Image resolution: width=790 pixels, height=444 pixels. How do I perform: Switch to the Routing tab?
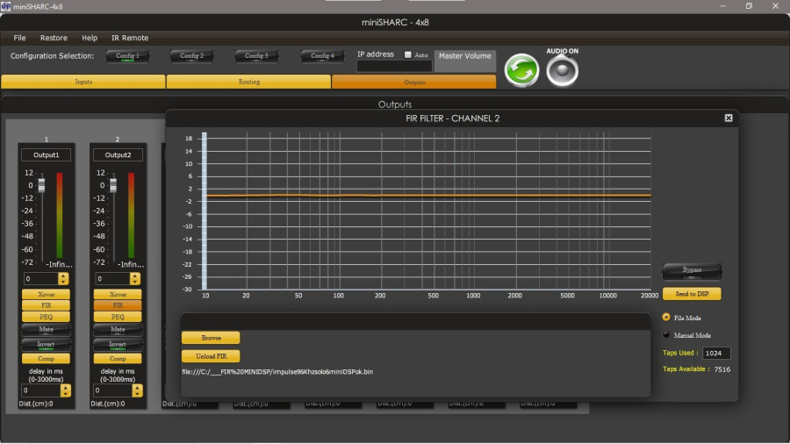[249, 82]
